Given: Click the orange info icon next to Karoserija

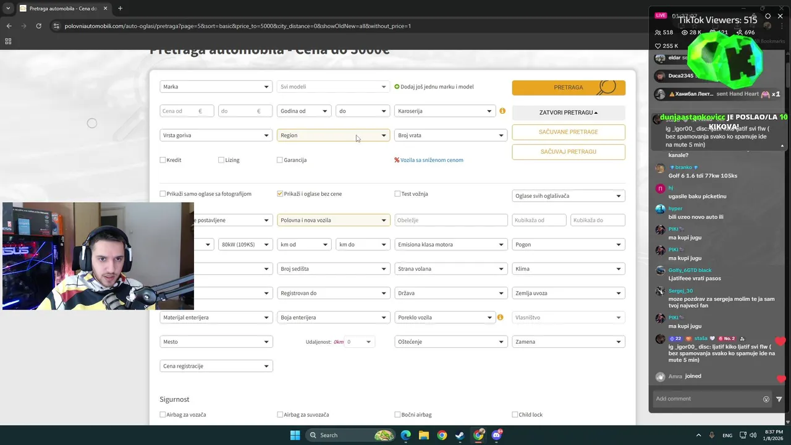Looking at the screenshot, I should [502, 111].
